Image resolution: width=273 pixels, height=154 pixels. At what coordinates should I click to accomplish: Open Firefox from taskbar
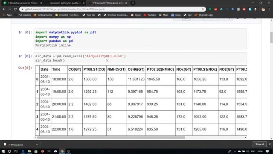43,151
